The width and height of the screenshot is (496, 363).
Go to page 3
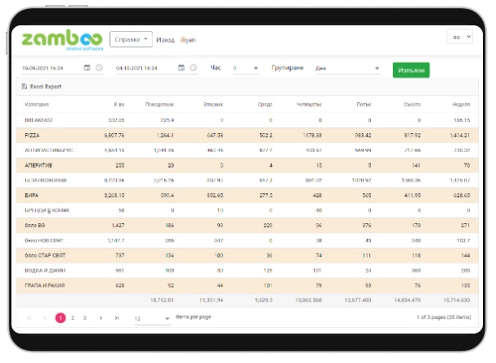pos(85,318)
